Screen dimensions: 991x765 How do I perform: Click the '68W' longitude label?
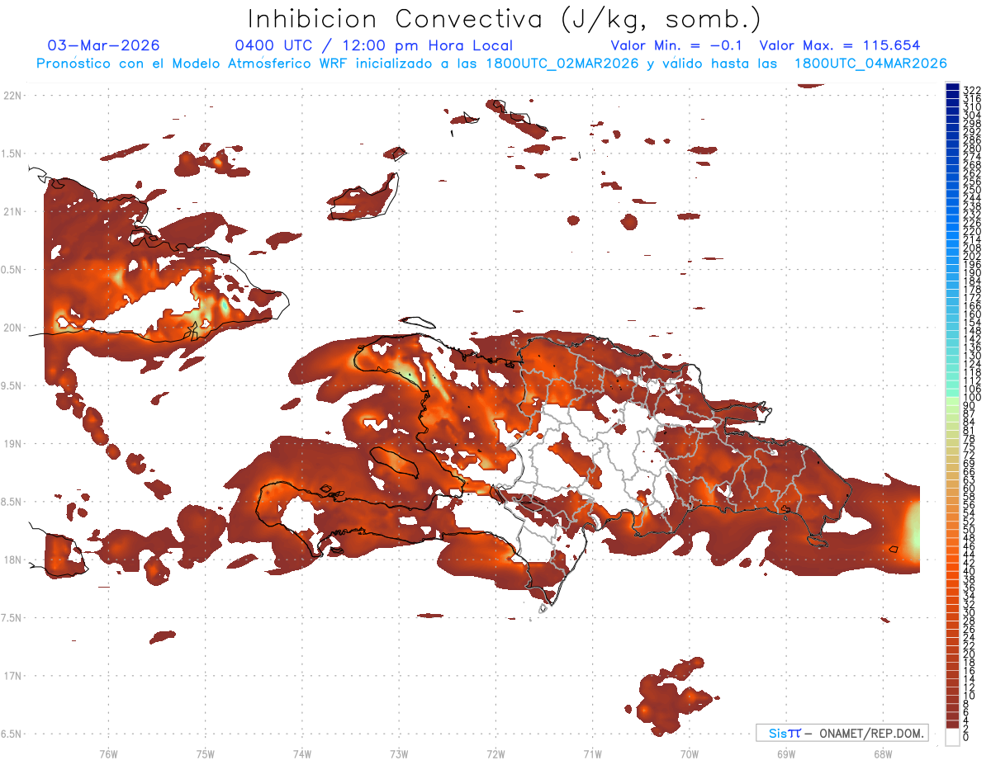pyautogui.click(x=882, y=753)
